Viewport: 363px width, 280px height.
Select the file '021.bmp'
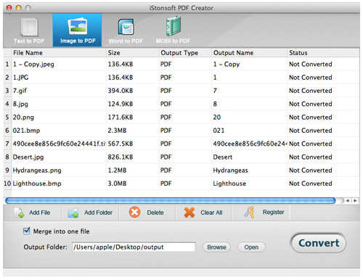26,131
